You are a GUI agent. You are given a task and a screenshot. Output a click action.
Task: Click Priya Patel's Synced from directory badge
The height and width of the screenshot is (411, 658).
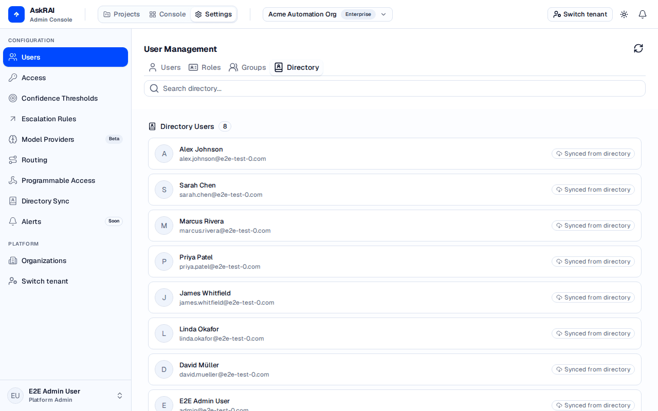click(593, 261)
